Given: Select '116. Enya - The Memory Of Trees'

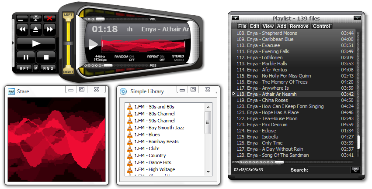Looking at the screenshot, I should point(295,82).
